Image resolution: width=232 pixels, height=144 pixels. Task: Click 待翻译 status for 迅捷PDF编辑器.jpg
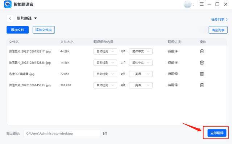click(x=173, y=74)
